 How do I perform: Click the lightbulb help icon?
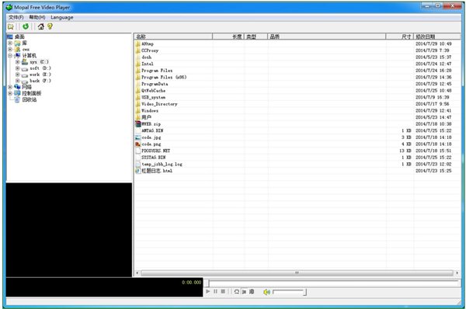coord(50,26)
